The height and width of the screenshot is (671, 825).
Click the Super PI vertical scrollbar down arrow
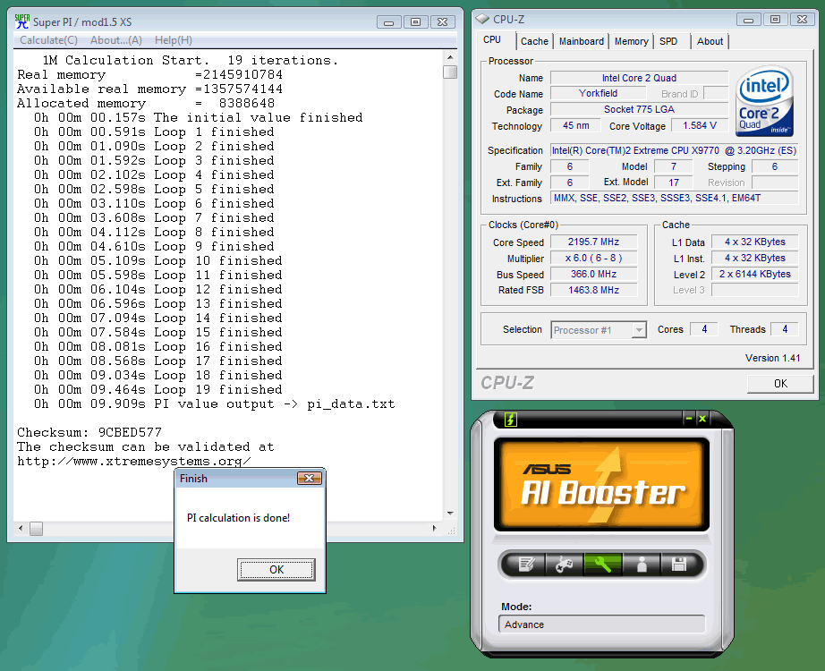(450, 514)
